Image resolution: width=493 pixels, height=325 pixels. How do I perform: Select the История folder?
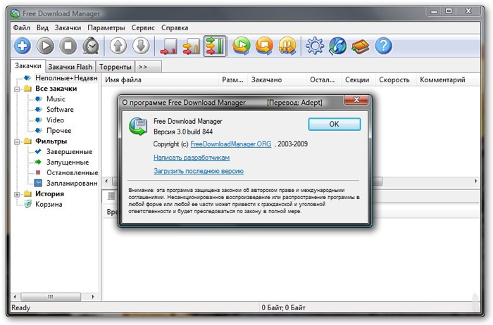pos(50,193)
